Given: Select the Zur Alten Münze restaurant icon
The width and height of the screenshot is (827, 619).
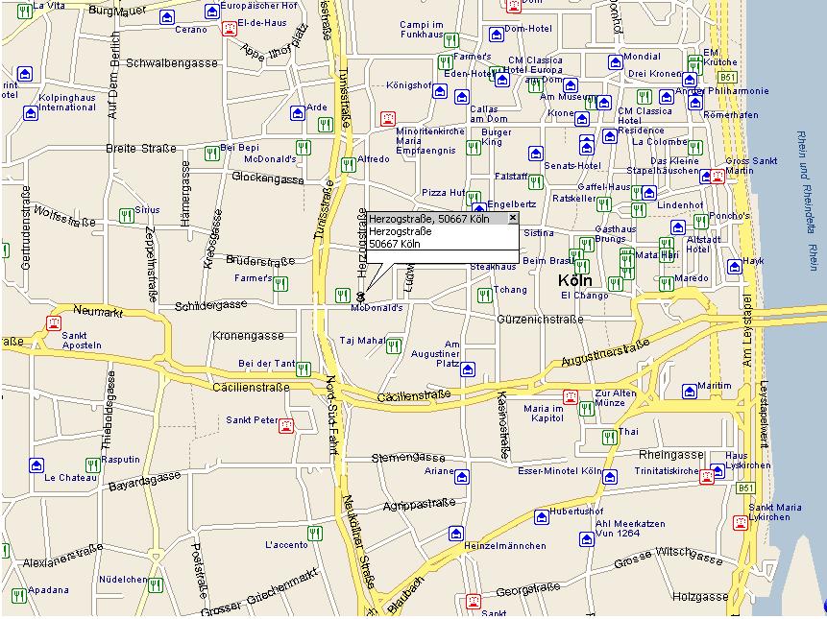Looking at the screenshot, I should point(587,408).
